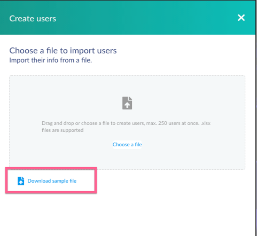
Task: Click the teal dialog header bar
Action: coord(128,18)
